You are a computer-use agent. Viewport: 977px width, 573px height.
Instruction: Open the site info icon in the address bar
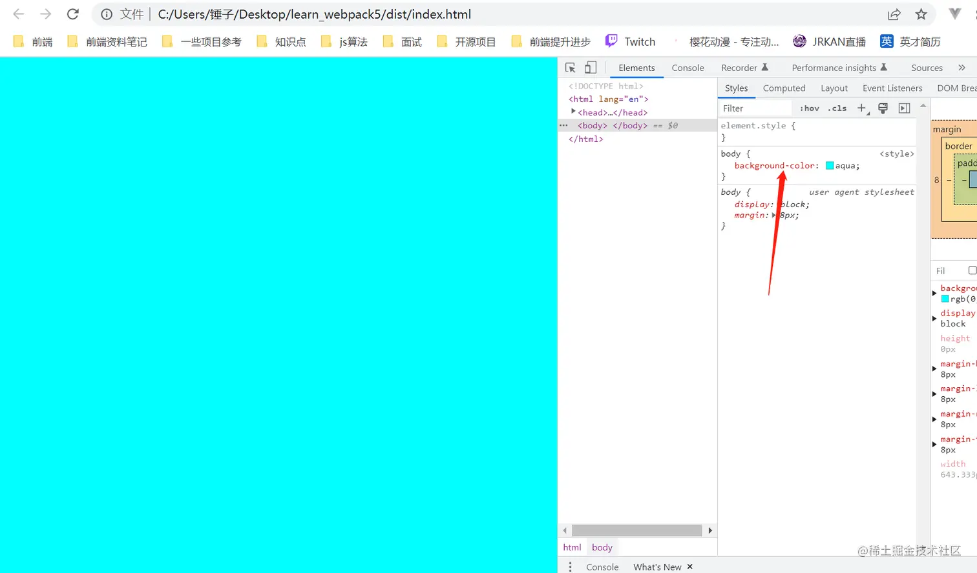107,14
